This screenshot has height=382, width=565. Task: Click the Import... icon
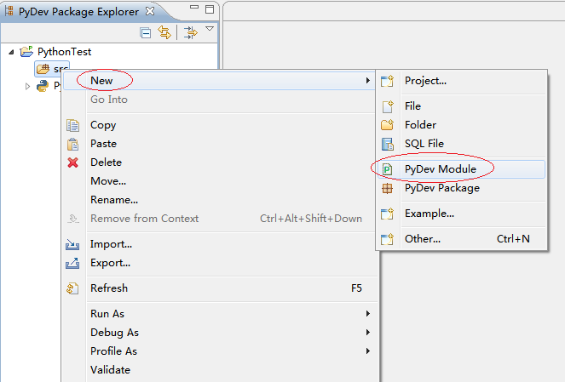[x=73, y=244]
